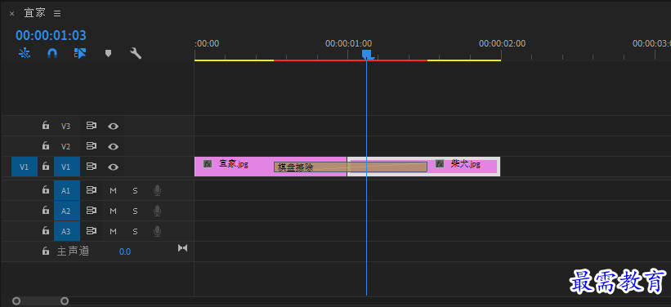The image size is (671, 307).
Task: Select the 棋盘擦除 transition
Action: [x=351, y=167]
